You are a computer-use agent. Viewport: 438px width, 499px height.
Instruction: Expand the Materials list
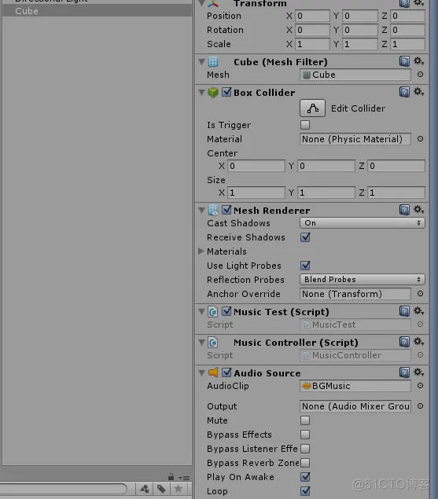click(201, 251)
